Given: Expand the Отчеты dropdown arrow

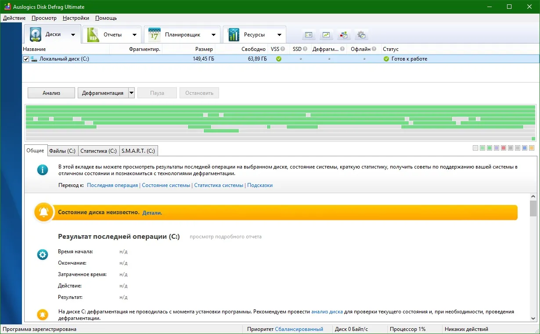Looking at the screenshot, I should [x=135, y=35].
